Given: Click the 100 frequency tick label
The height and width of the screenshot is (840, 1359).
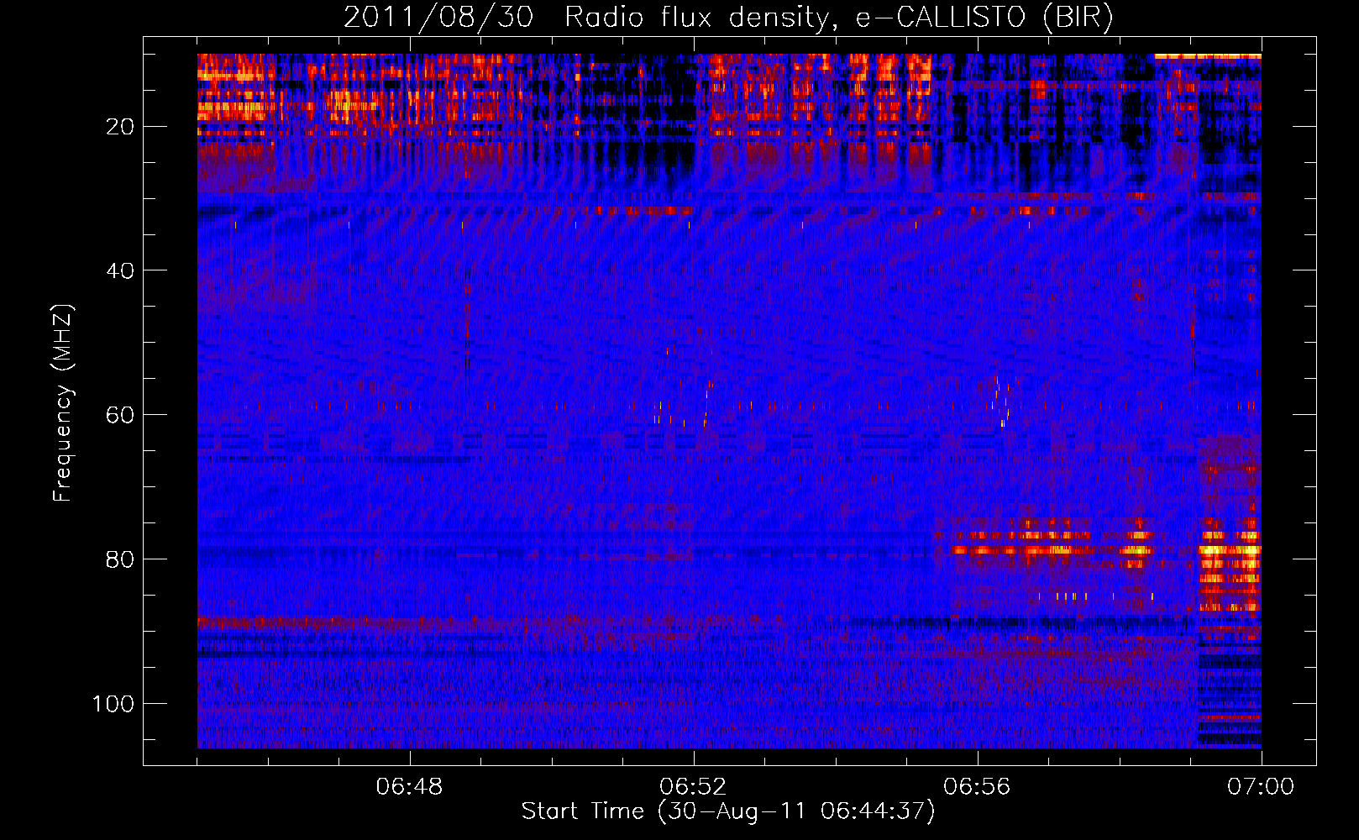Looking at the screenshot, I should coord(113,703).
